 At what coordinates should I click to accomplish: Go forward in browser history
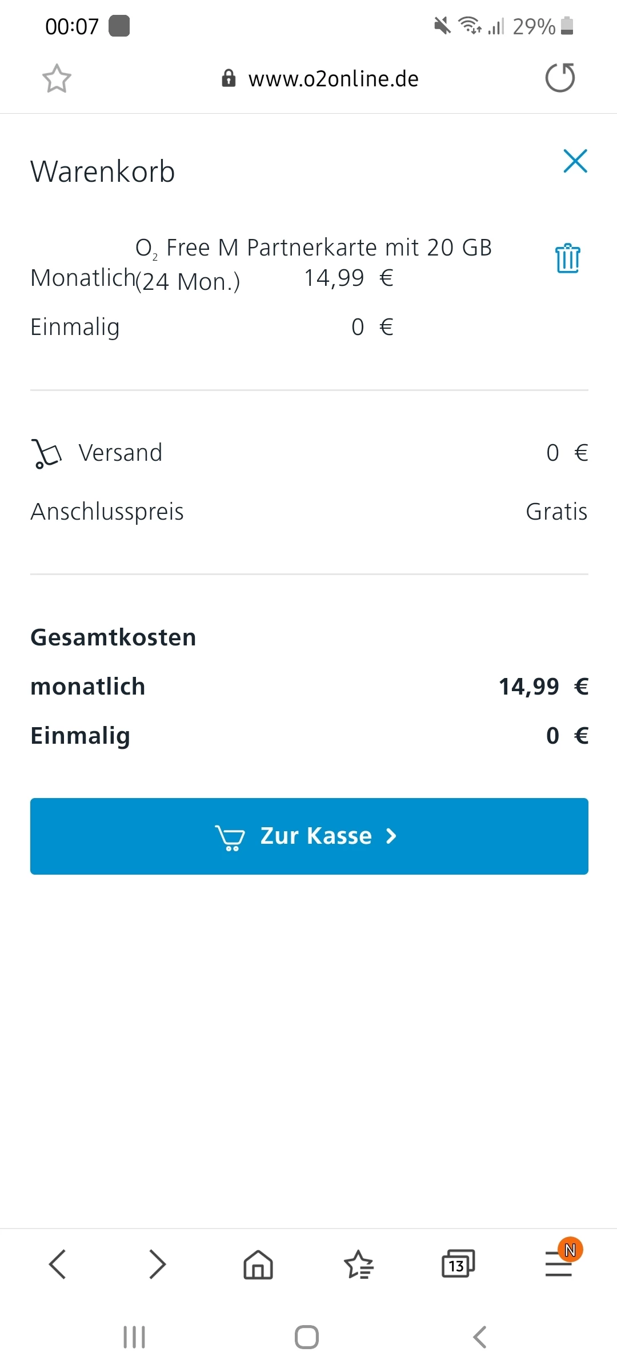coord(158,1264)
